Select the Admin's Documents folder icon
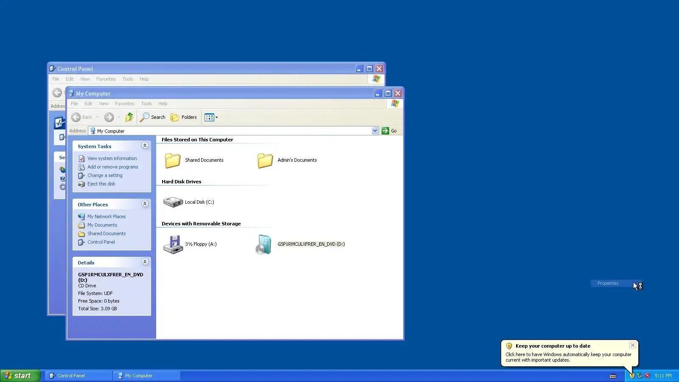 click(265, 160)
